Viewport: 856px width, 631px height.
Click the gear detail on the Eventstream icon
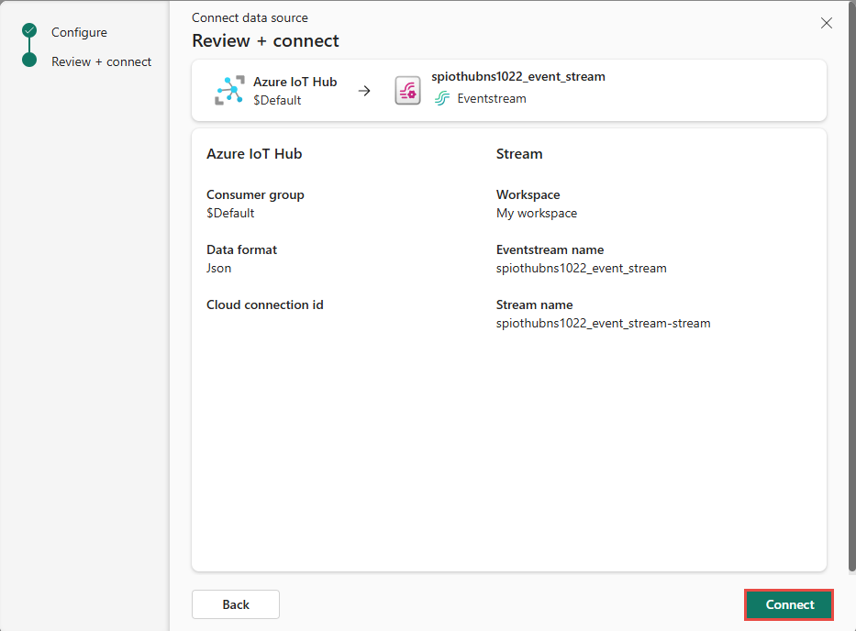click(x=411, y=94)
